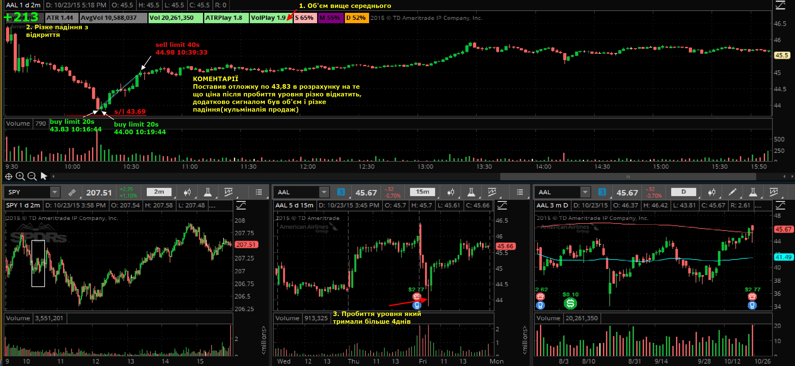Click SPY symbol input field
This screenshot has width=795, height=366.
point(28,192)
